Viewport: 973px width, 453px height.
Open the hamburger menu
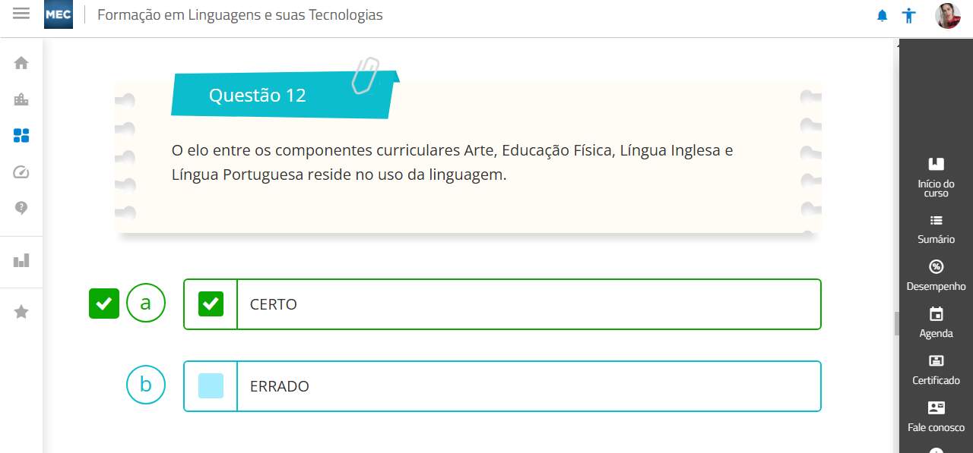(21, 14)
